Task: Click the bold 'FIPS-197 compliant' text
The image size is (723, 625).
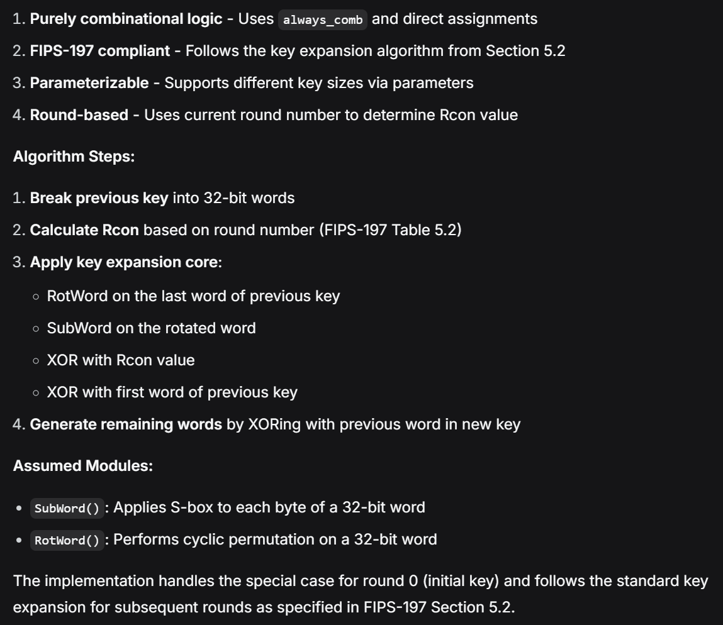Action: click(x=99, y=51)
